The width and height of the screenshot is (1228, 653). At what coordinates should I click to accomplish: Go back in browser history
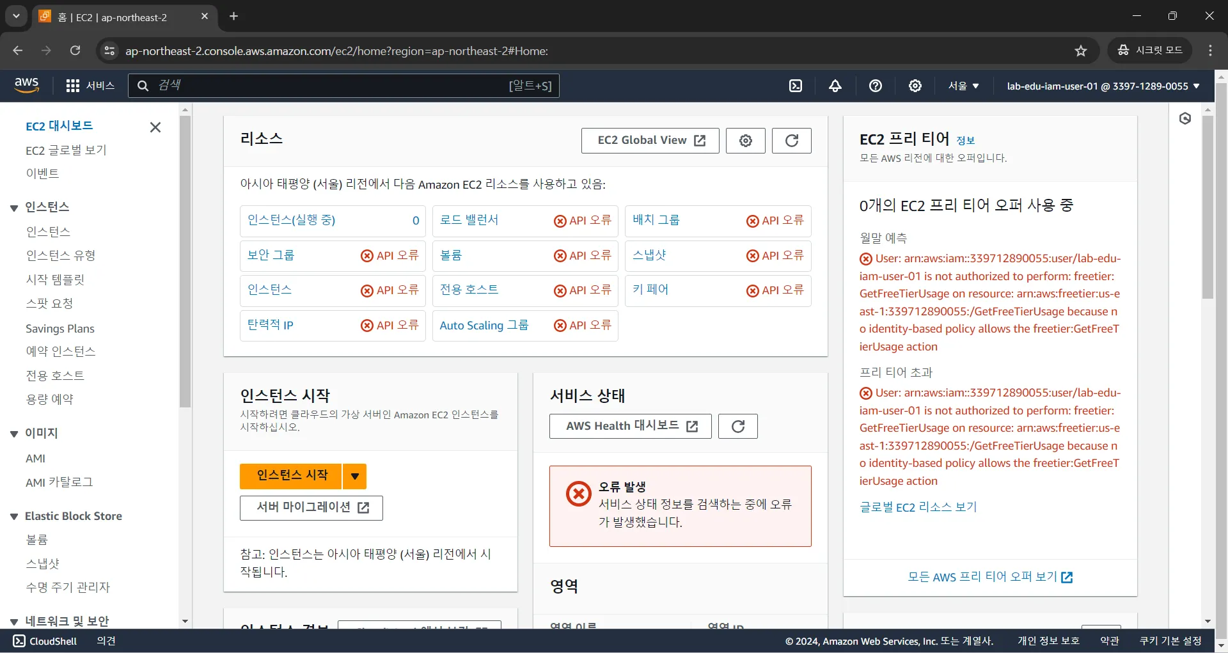pyautogui.click(x=18, y=51)
